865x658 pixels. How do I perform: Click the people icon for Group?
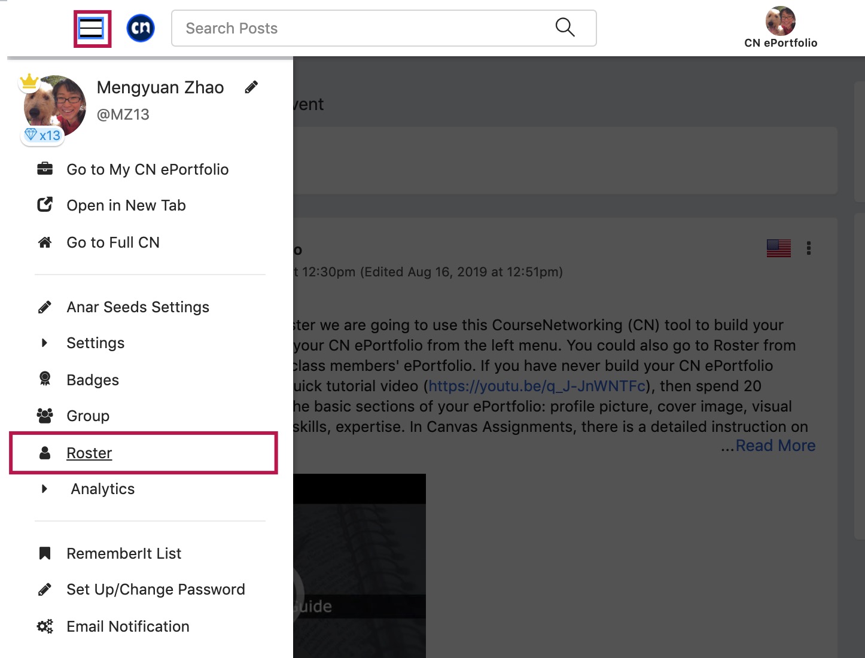[x=45, y=415]
